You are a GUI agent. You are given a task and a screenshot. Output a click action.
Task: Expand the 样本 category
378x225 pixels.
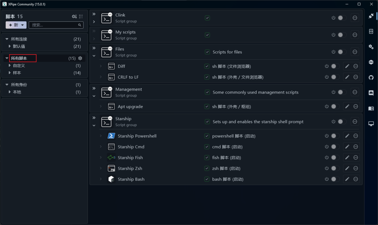(x=9, y=73)
